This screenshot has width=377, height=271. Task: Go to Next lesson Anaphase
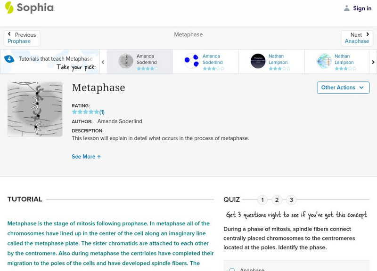pyautogui.click(x=357, y=38)
